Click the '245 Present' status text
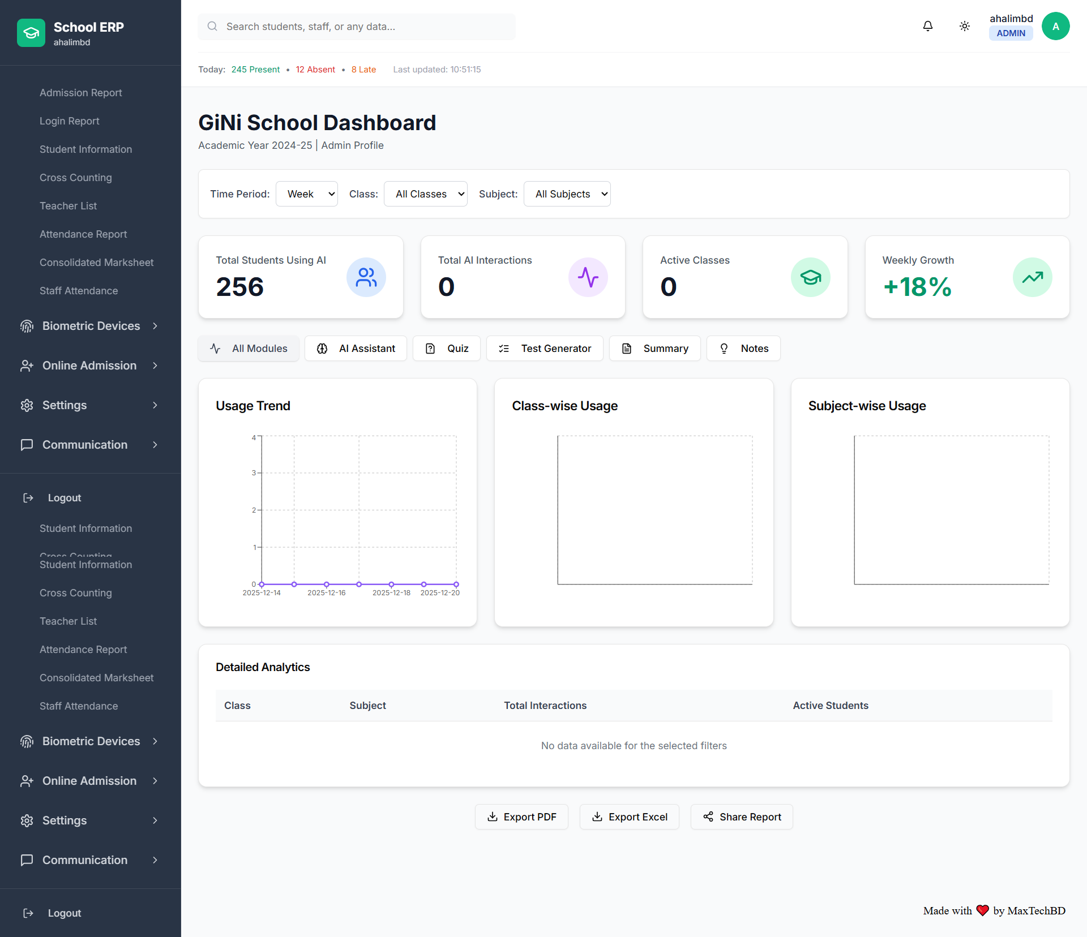The width and height of the screenshot is (1087, 937). (x=255, y=70)
